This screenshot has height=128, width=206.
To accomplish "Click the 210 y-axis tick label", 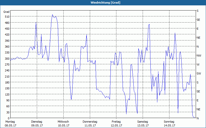I will [x=7, y=76].
